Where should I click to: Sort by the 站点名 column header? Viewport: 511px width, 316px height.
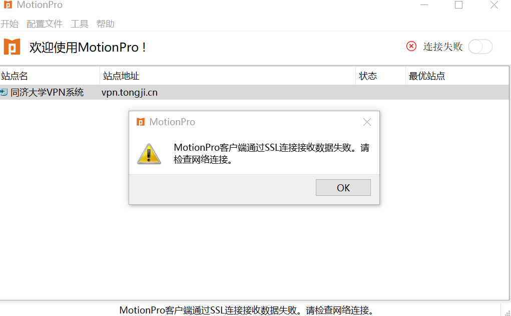pos(50,76)
